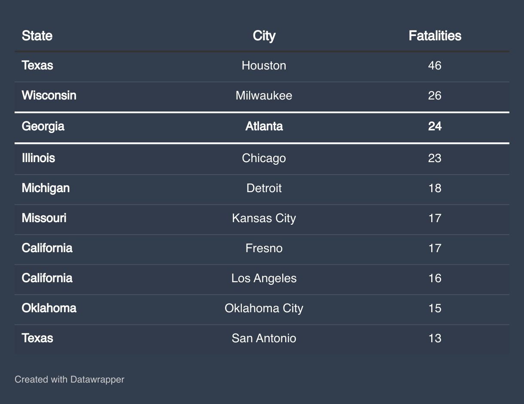Viewport: 524px width, 404px height.
Task: Select the Oklahoma City cell
Action: [x=264, y=308]
